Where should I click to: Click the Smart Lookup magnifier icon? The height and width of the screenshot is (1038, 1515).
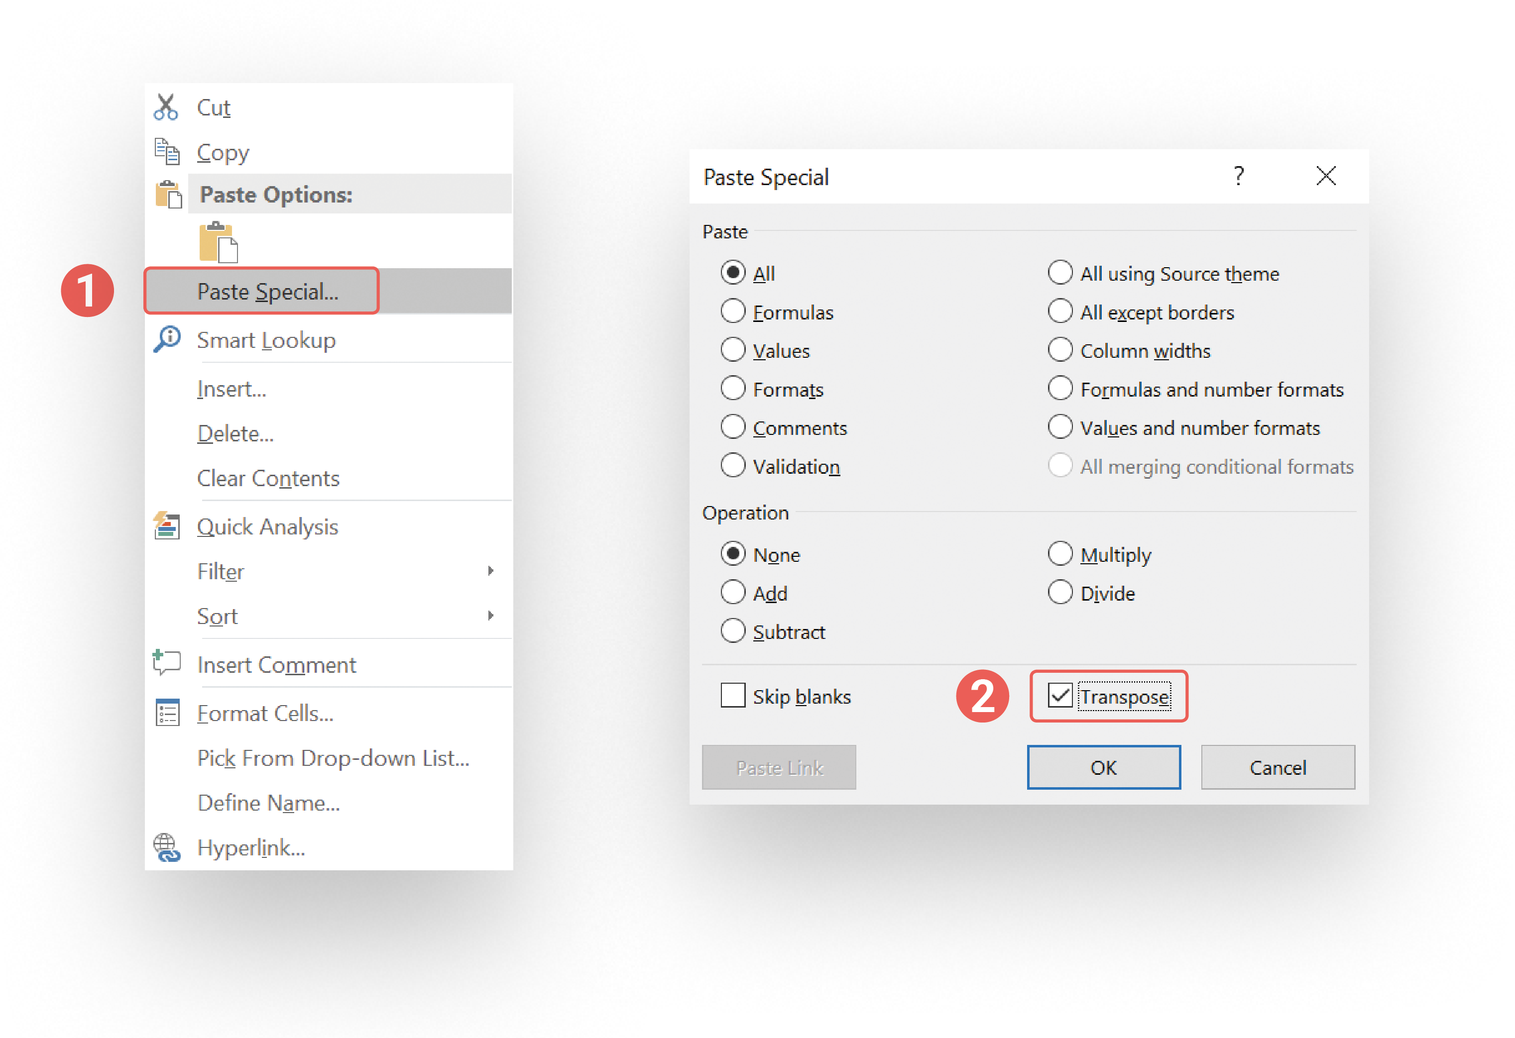[x=167, y=339]
